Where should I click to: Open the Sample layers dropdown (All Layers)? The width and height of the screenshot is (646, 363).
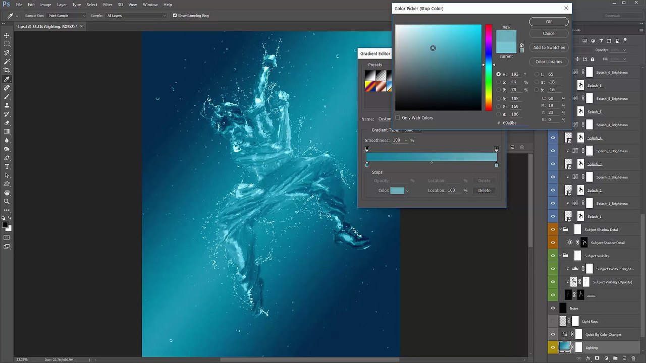pos(136,16)
